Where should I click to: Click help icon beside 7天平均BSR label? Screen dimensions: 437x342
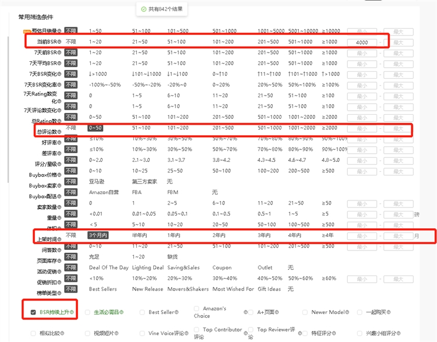[59, 64]
